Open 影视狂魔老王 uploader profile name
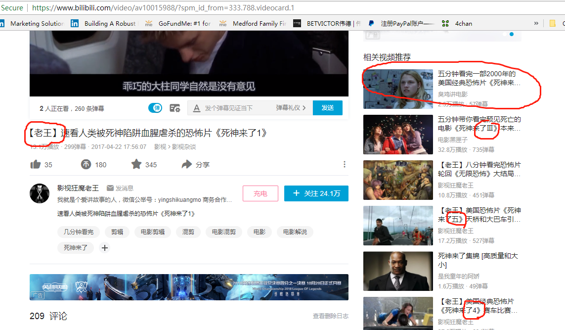The height and width of the screenshot is (330, 565). coord(78,188)
